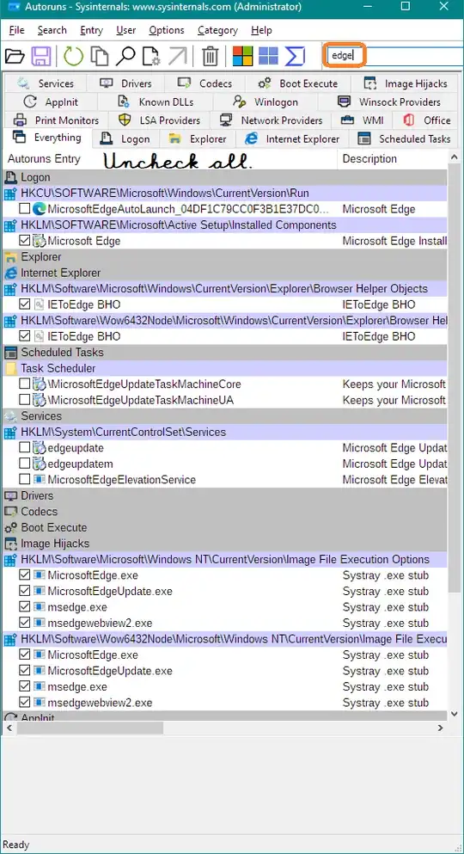Select the Task Scheduler folder row
Viewport: 464px width, 854px height.
[225, 368]
